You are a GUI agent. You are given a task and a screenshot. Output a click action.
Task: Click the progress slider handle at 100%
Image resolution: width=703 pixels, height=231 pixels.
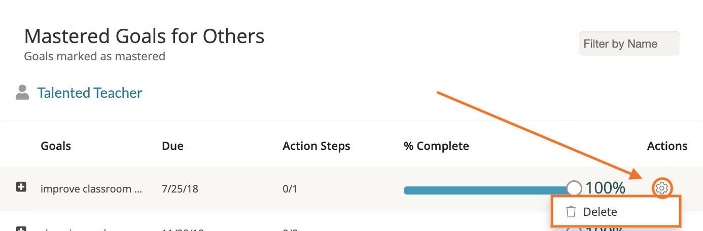click(574, 188)
